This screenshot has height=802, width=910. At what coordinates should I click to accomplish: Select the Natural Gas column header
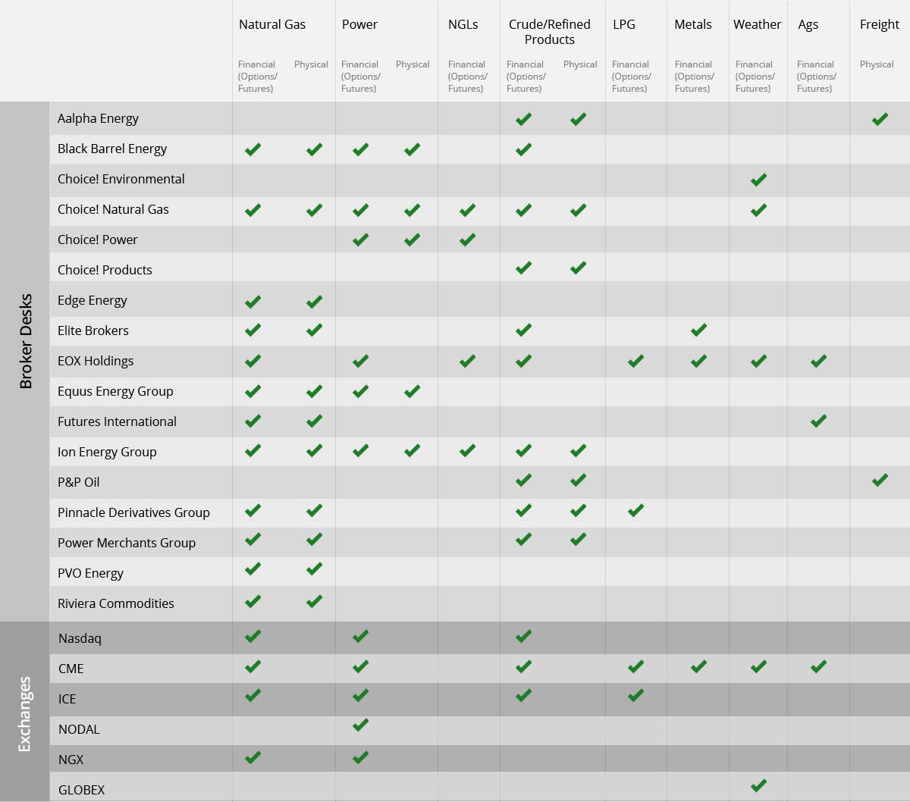click(x=272, y=24)
